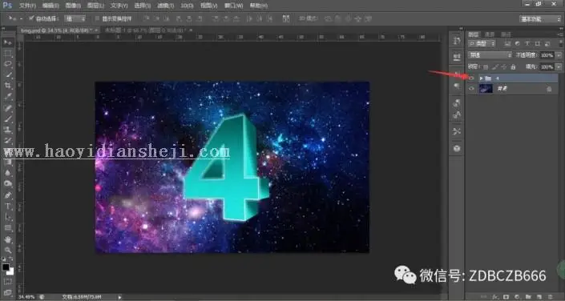Select the Lasso tool
This screenshot has height=301, width=565.
click(8, 64)
